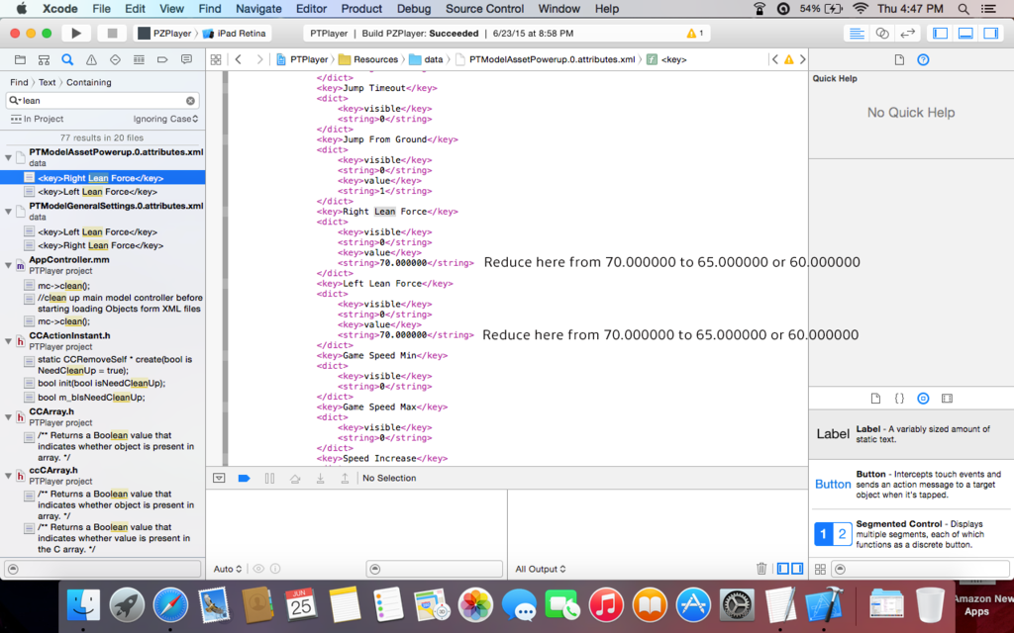This screenshot has height=633, width=1014.
Task: Show the Object library
Action: [924, 398]
